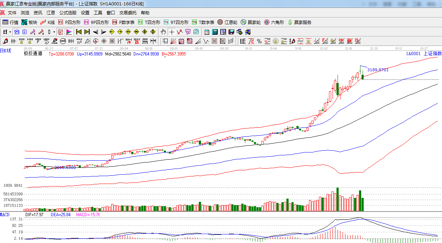Click the 上证指数 stock name label
Screen dimensions: 442x243
432,54
